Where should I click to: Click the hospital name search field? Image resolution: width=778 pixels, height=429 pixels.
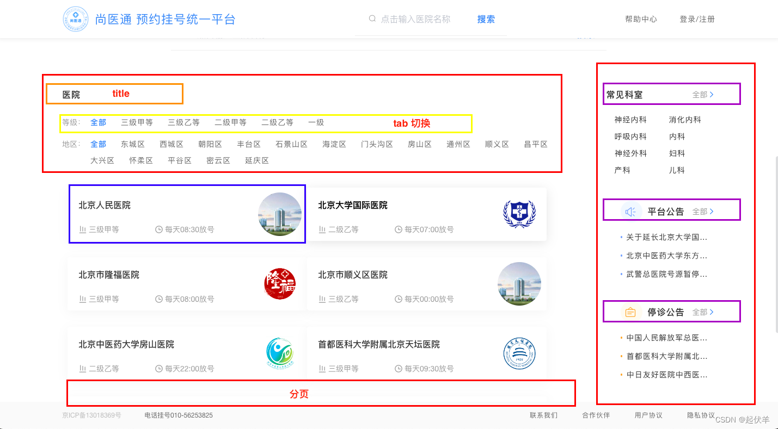415,19
